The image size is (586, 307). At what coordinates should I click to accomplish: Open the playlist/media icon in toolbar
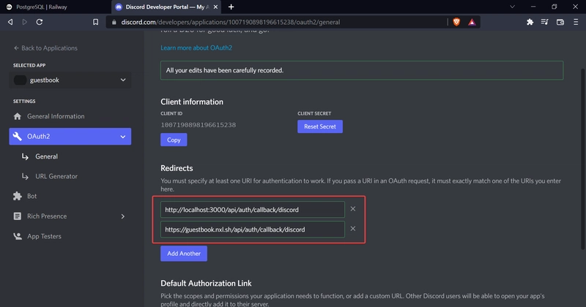pyautogui.click(x=544, y=22)
